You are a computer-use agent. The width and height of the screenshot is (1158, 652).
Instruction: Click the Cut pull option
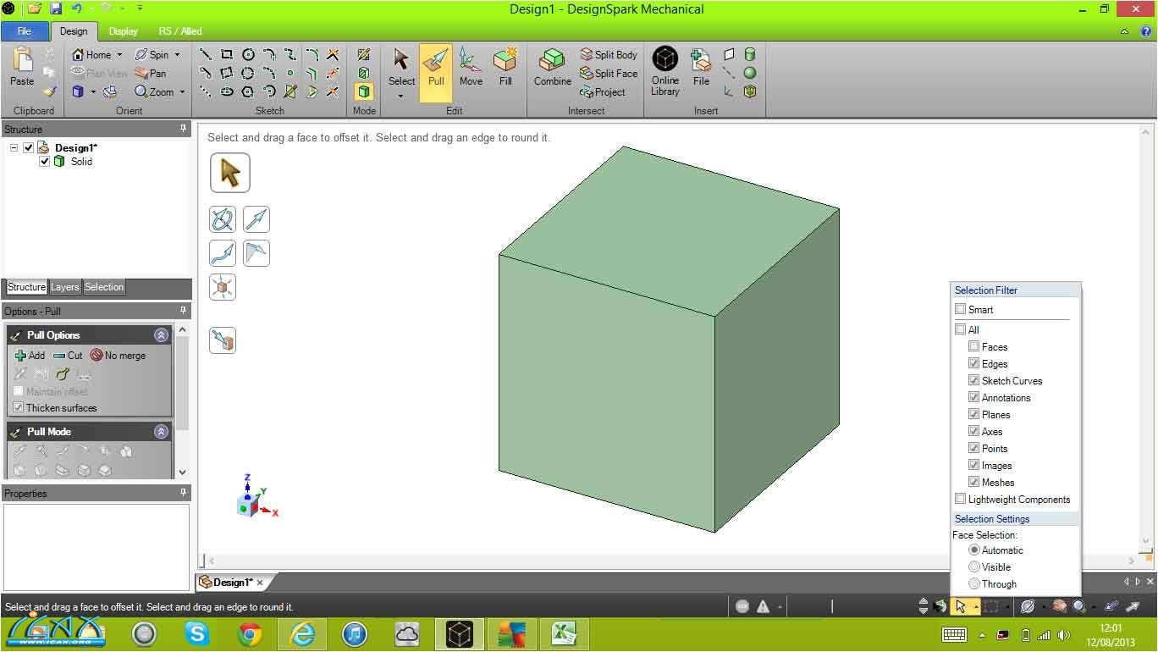(x=68, y=356)
